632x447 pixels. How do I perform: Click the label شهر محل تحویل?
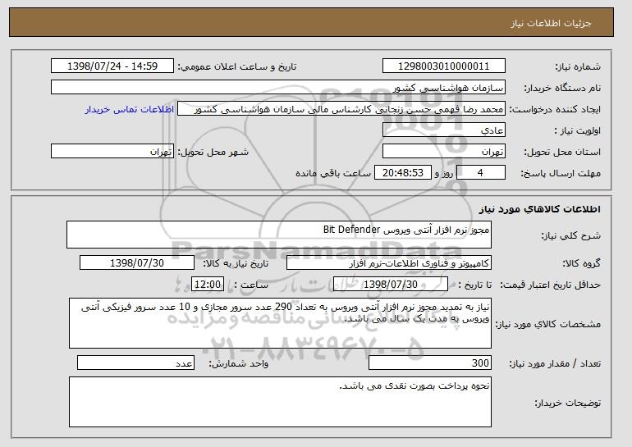[213, 152]
